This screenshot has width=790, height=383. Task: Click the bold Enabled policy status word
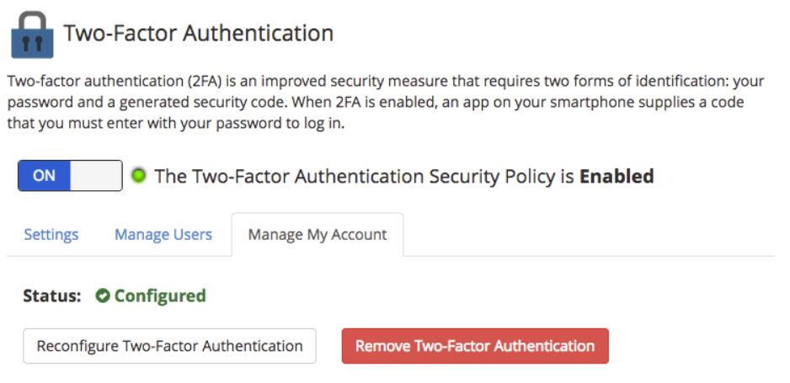pyautogui.click(x=617, y=176)
